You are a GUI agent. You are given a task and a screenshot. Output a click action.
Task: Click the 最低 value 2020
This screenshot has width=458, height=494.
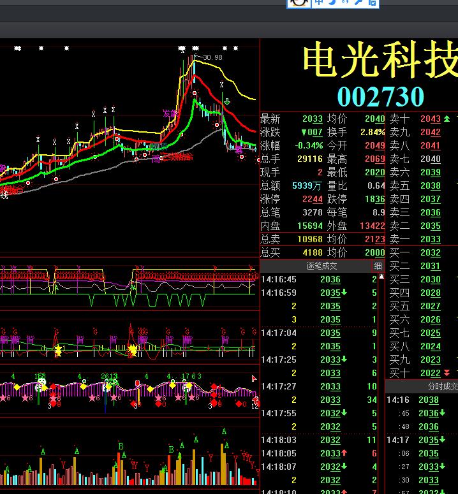(375, 172)
